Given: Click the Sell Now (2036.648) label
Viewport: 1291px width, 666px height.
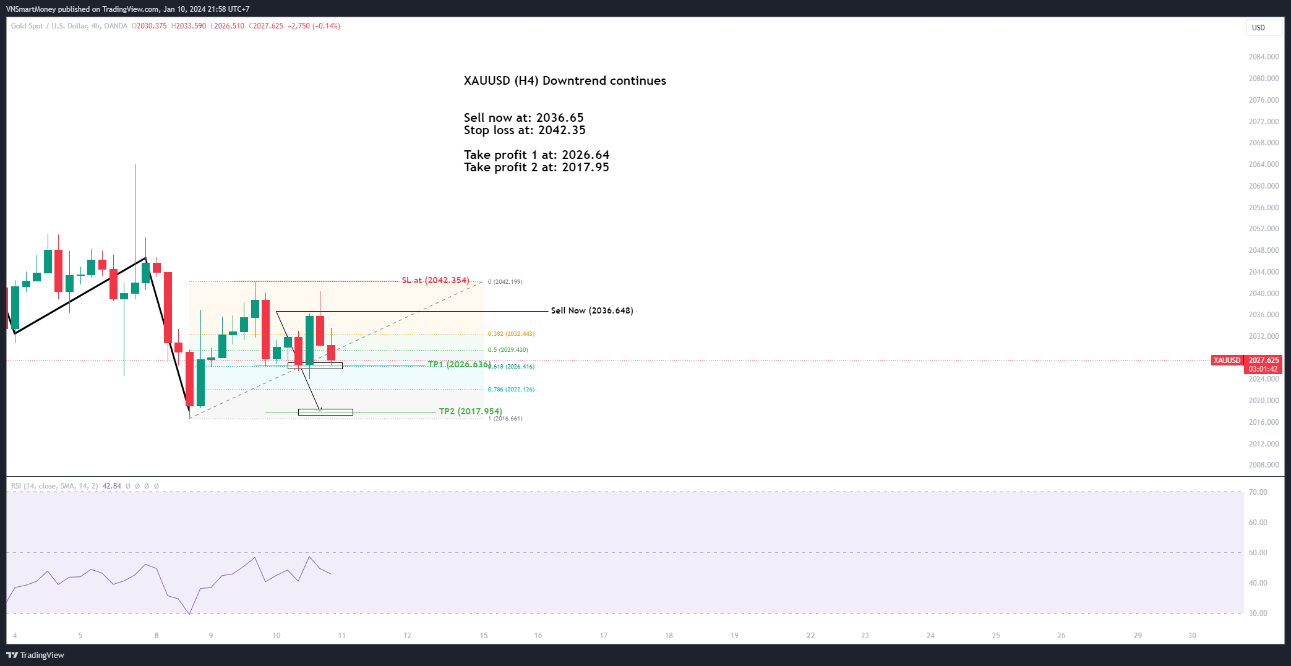Looking at the screenshot, I should (x=592, y=310).
